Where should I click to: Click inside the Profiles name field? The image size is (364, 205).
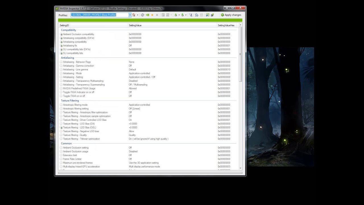100,15
